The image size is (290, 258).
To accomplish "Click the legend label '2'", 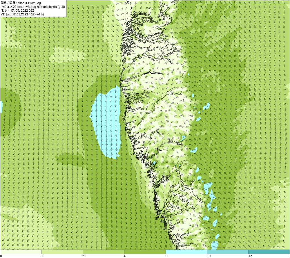I will click(42, 256).
